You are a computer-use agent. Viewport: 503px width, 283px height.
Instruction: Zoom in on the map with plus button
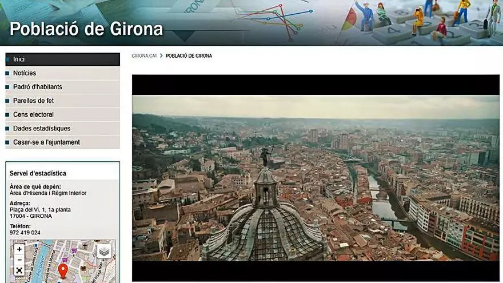coord(19,249)
